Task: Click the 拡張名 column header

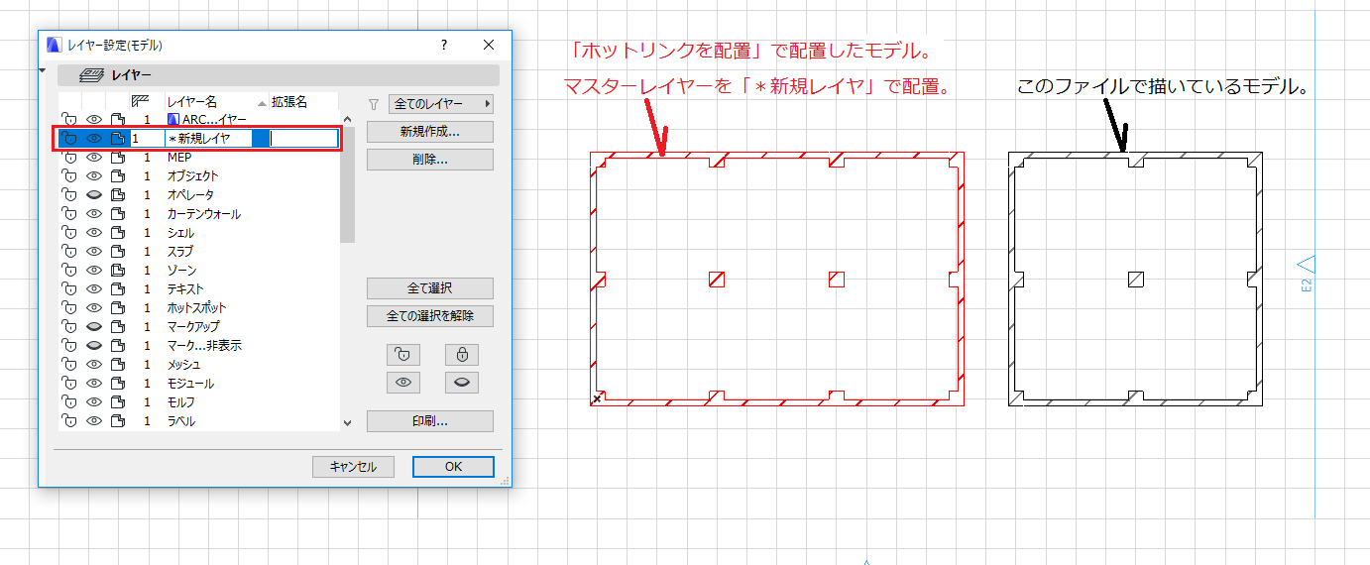Action: 303,102
